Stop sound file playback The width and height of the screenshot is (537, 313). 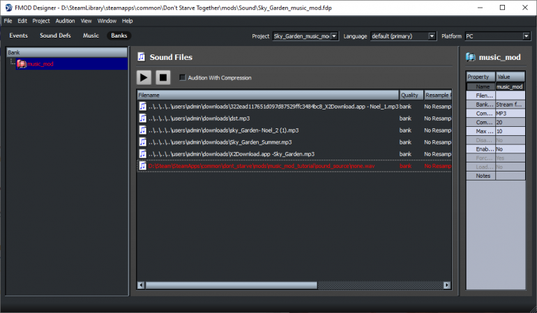[163, 77]
